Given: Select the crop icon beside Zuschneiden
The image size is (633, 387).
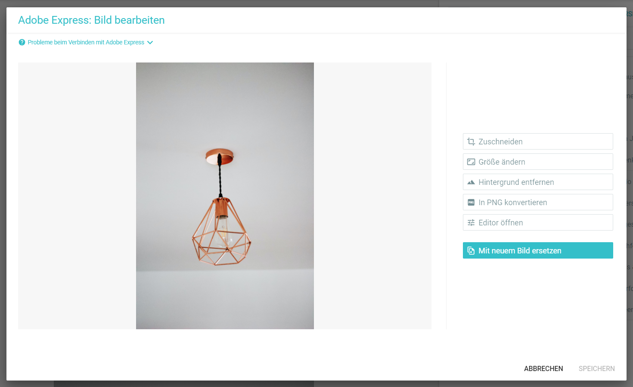Looking at the screenshot, I should pyautogui.click(x=471, y=141).
